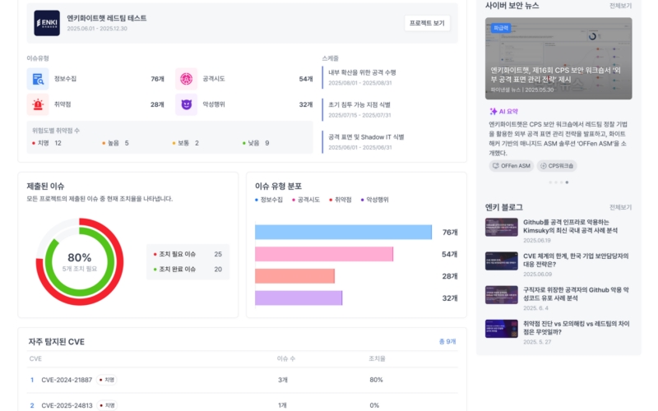
Task: Sort by 이슈 수 column header
Action: 286,359
